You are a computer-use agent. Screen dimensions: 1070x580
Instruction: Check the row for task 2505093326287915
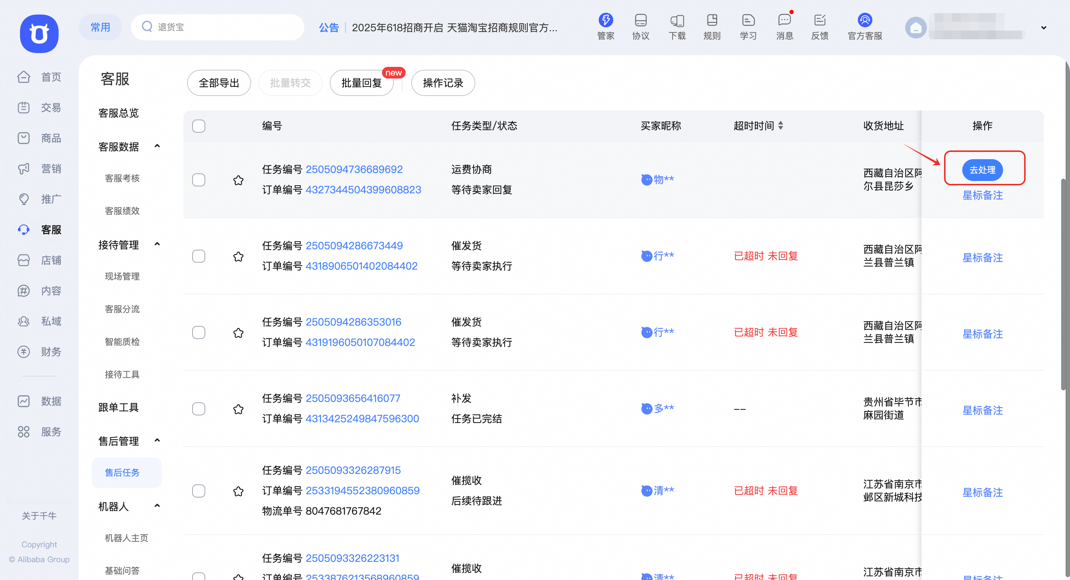coord(199,491)
